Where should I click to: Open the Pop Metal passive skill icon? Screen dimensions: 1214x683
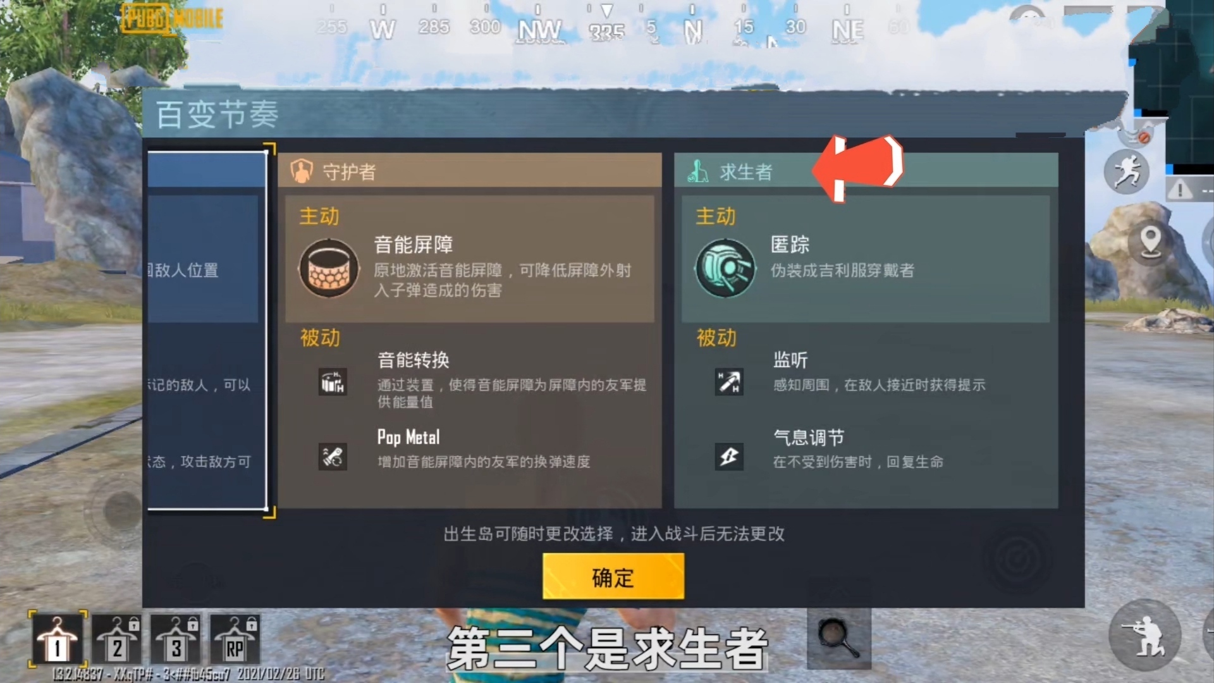[332, 456]
